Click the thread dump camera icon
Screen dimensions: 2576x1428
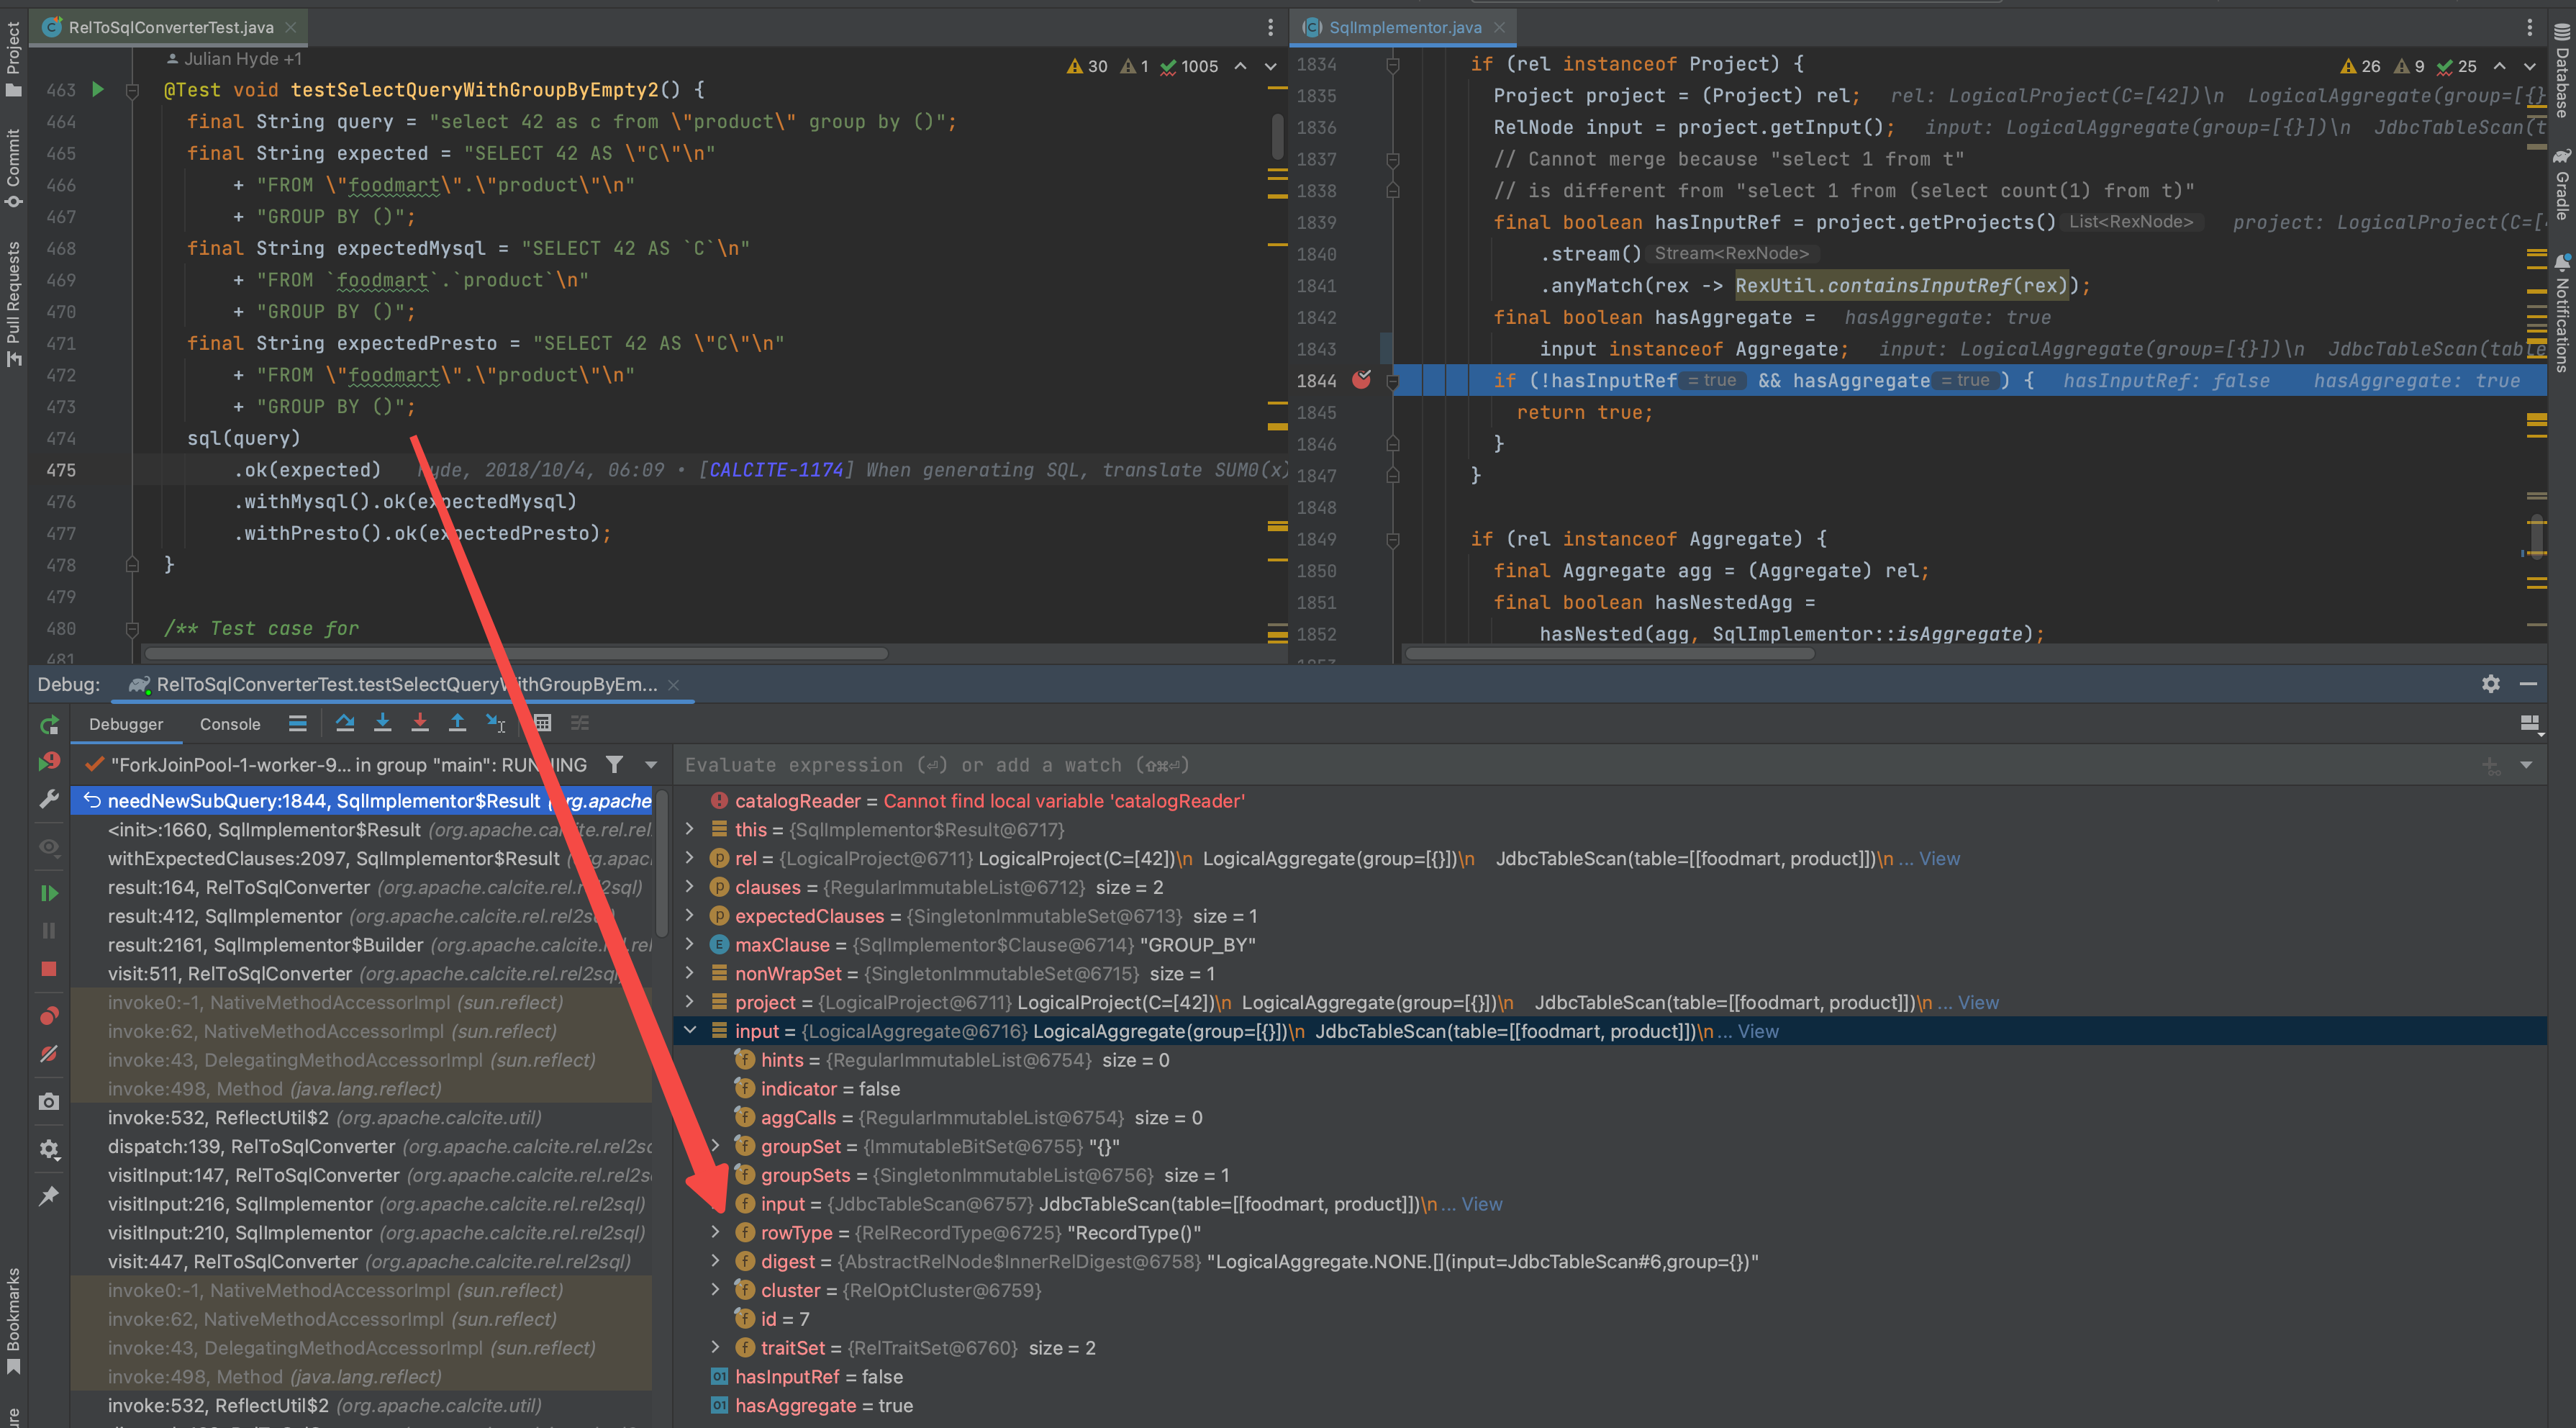pyautogui.click(x=49, y=1101)
